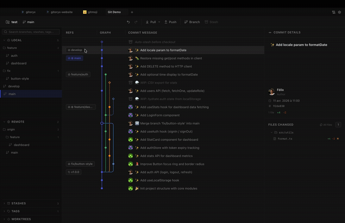The image size is (345, 223).
Task: Click the develop ref badge
Action: [75, 50]
